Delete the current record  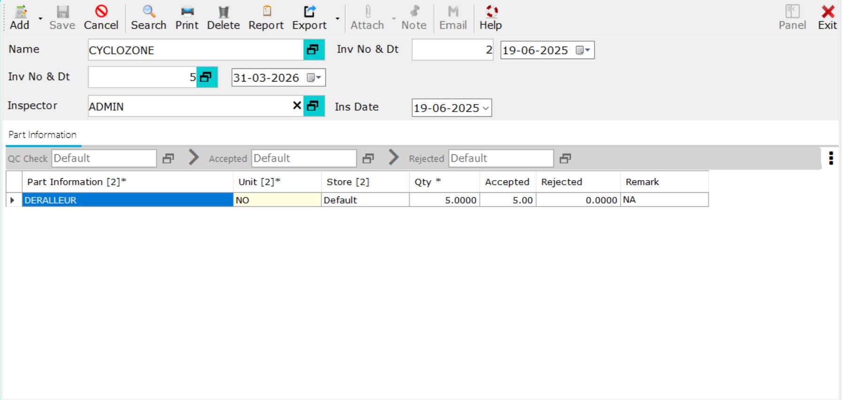coord(223,18)
